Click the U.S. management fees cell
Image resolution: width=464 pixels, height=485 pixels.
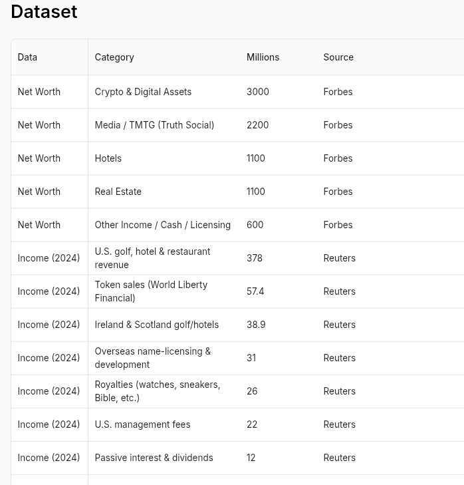(164, 424)
